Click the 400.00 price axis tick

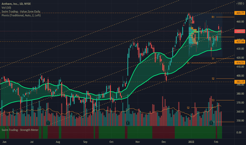(x=240, y=76)
